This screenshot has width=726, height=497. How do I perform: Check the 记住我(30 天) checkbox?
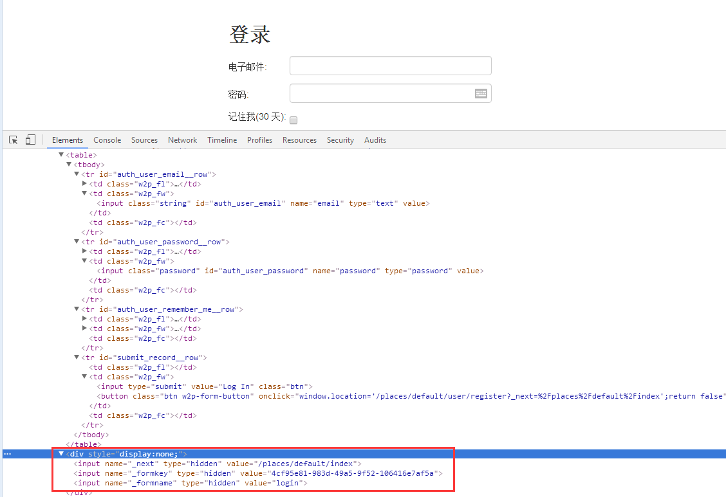click(x=293, y=120)
